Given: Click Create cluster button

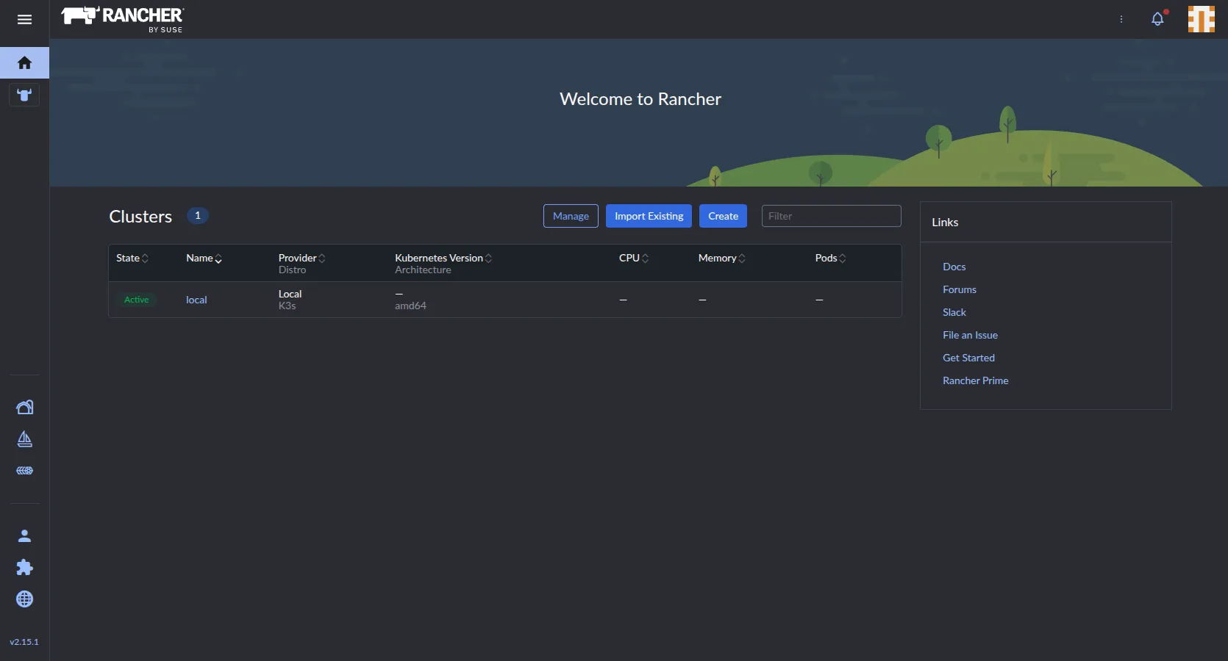Looking at the screenshot, I should (723, 216).
